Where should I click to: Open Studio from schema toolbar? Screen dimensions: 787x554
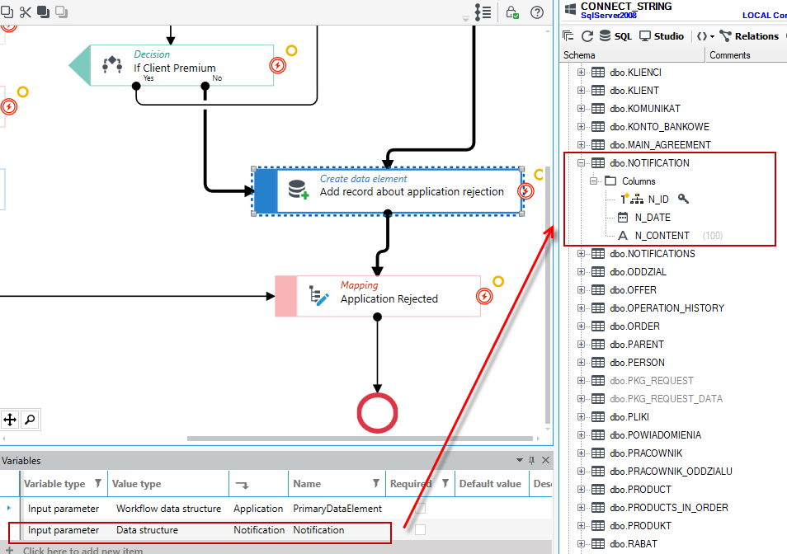click(662, 36)
